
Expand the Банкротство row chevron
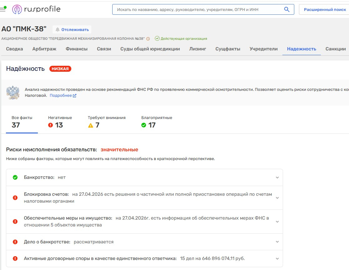pyautogui.click(x=277, y=178)
